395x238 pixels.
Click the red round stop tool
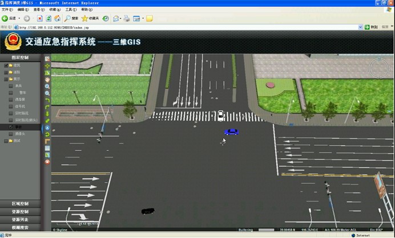tap(47, 162)
